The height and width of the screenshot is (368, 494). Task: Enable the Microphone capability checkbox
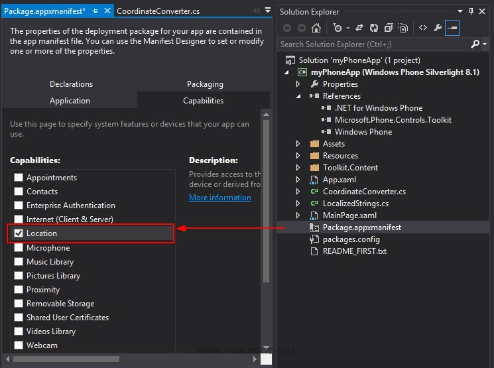pos(19,248)
